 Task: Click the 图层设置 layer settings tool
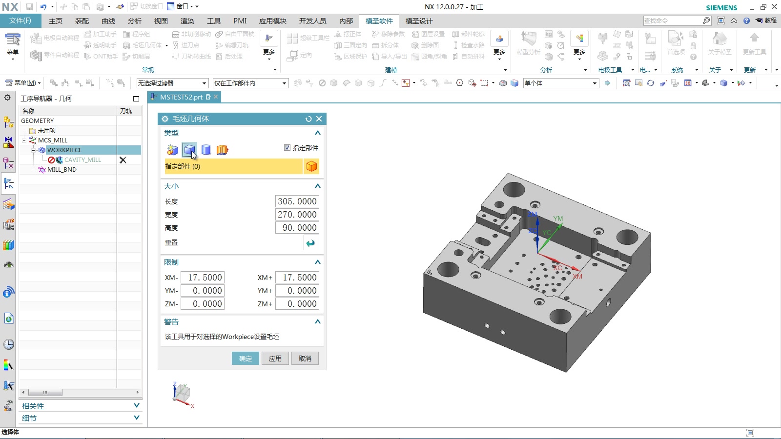tap(428, 34)
